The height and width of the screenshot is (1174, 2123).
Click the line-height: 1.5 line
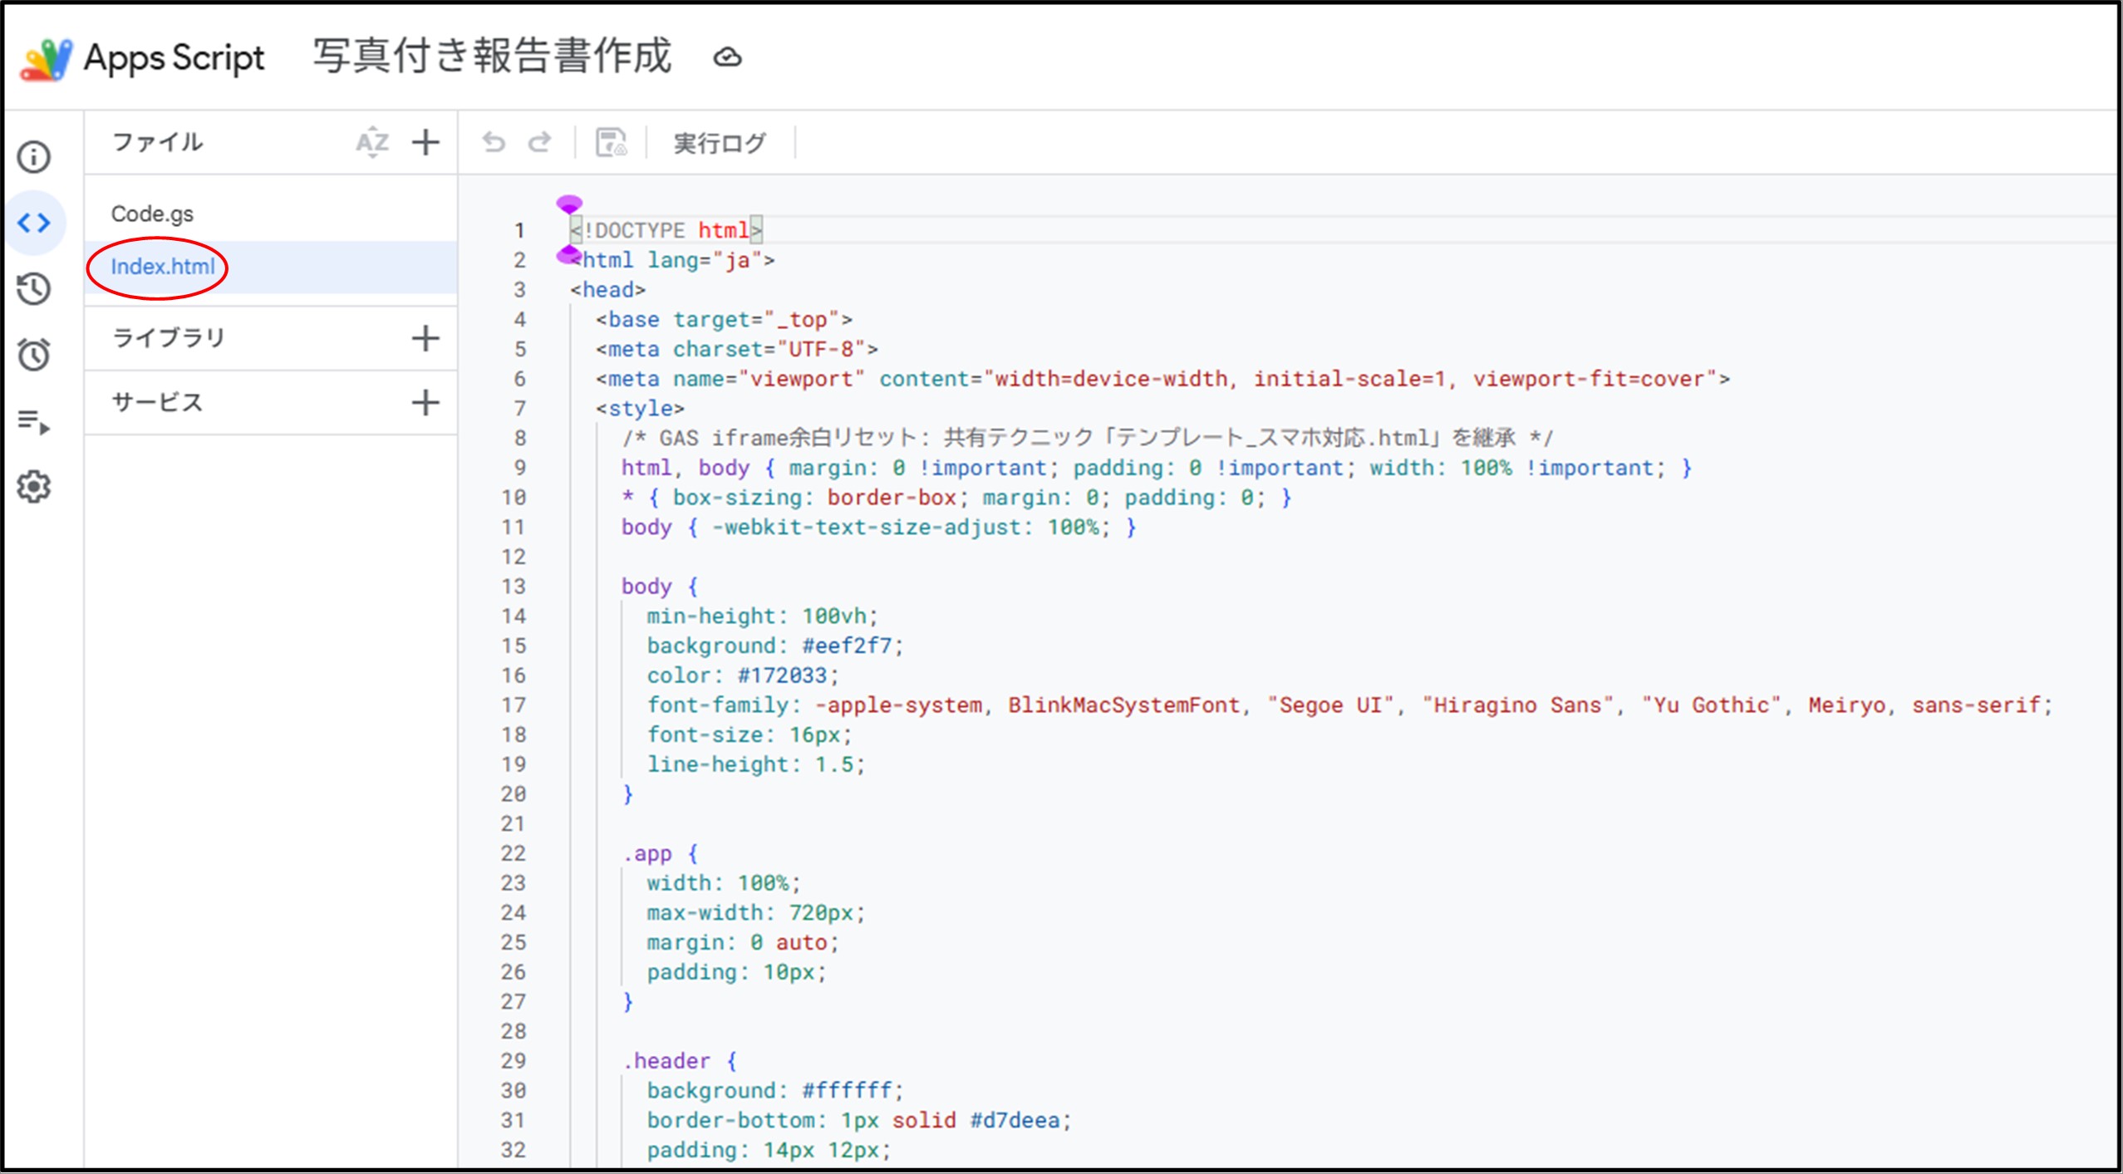point(756,764)
